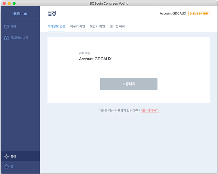Minimize the window with yellow button
The height and width of the screenshot is (174, 218).
[x=9, y=3]
